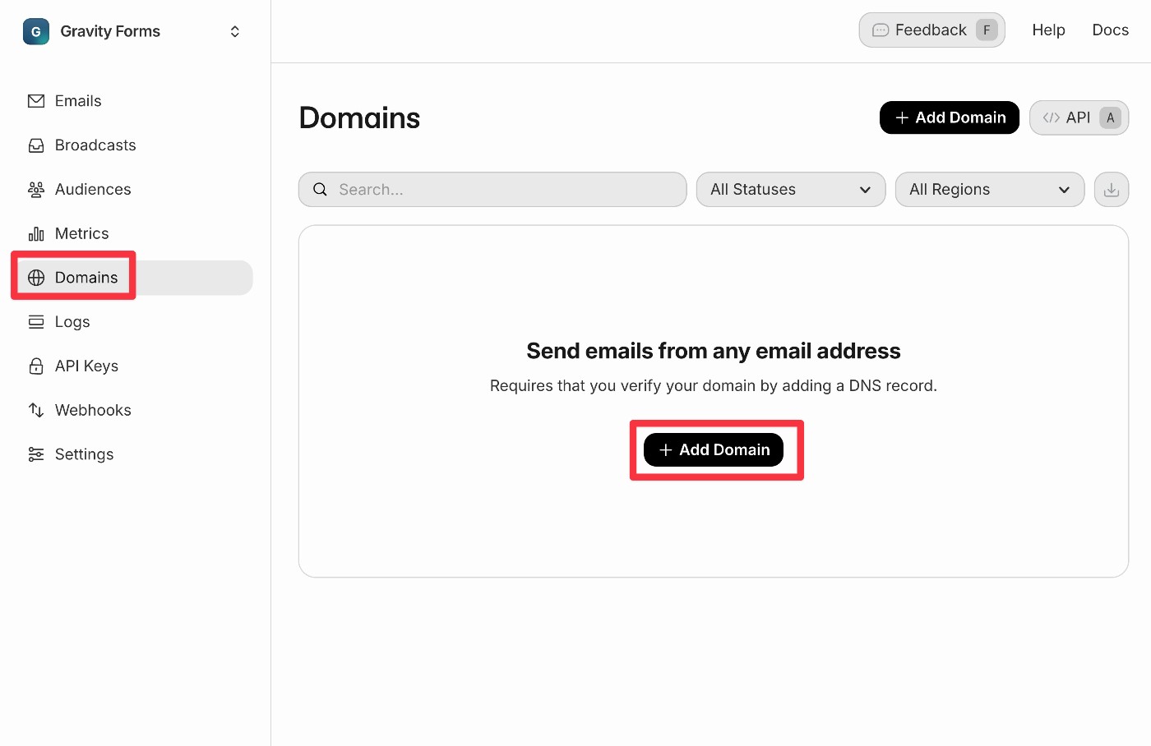Click the Gravity Forms logo icon

[x=36, y=31]
